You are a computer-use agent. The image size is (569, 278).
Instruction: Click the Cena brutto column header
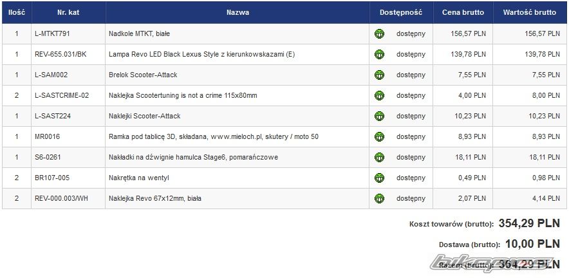(x=463, y=12)
